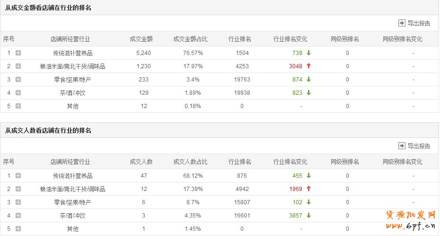Click the red up arrow beside 1969
440x236 pixels.
pyautogui.click(x=309, y=189)
